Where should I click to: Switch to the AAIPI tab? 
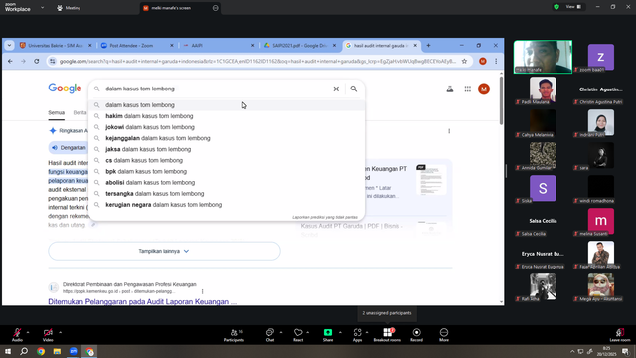point(218,46)
